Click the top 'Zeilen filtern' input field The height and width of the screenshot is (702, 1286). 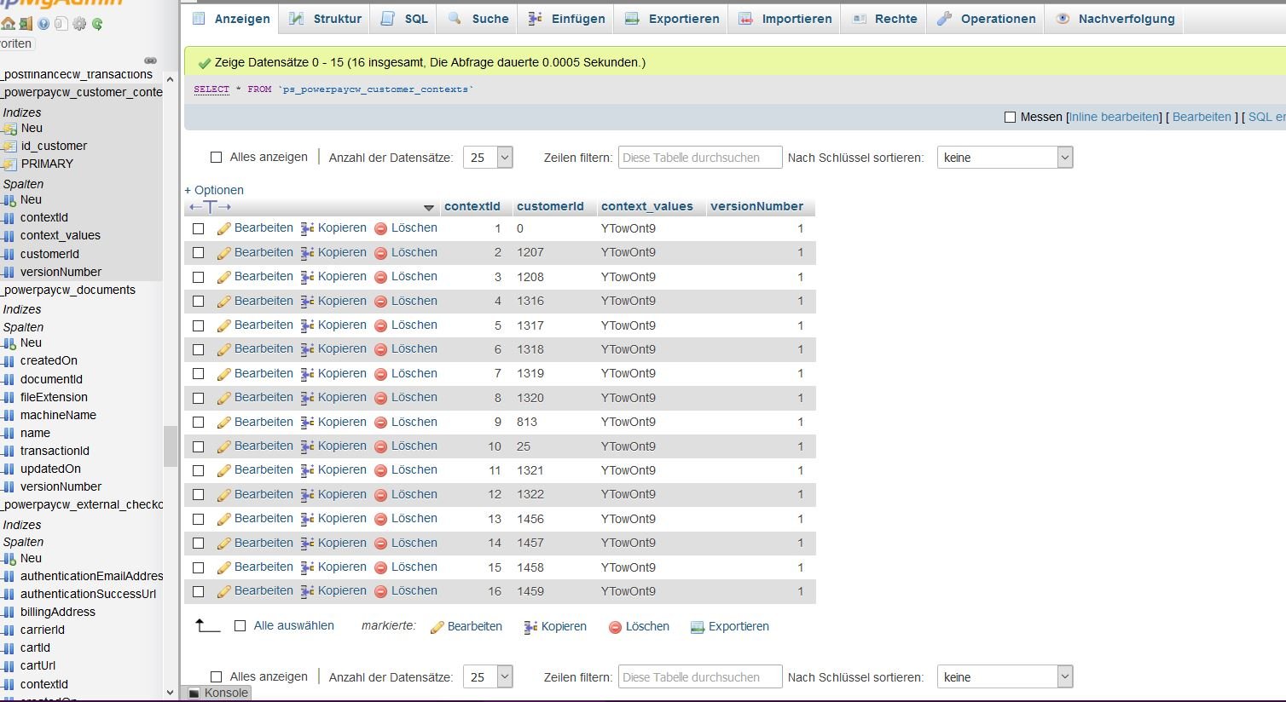(699, 158)
